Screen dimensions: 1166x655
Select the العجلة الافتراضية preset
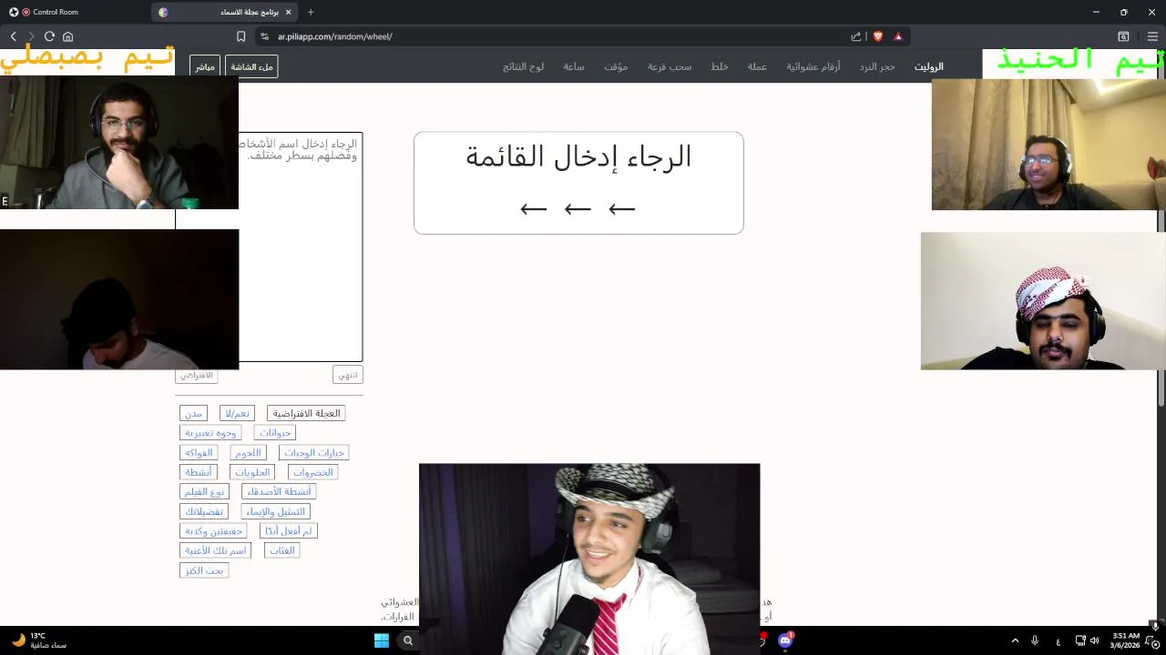click(306, 413)
